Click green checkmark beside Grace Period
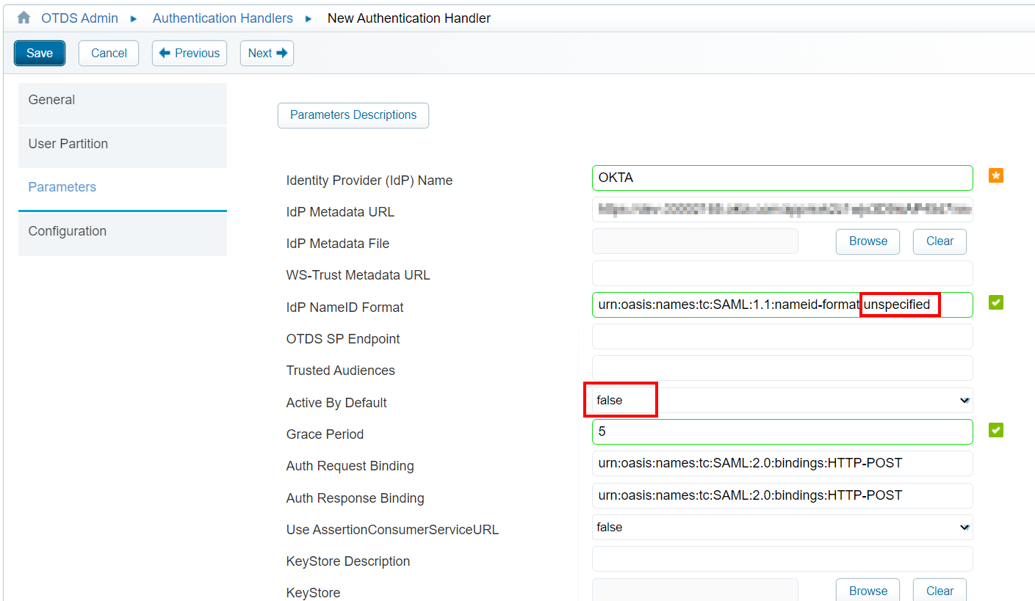Viewport: 1035px width, 601px height. click(x=995, y=430)
